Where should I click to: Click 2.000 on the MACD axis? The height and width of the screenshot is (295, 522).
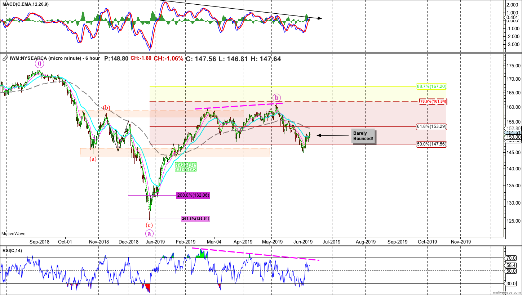513,5
